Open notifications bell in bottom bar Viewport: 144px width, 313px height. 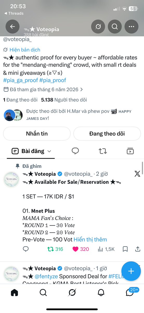(101, 292)
